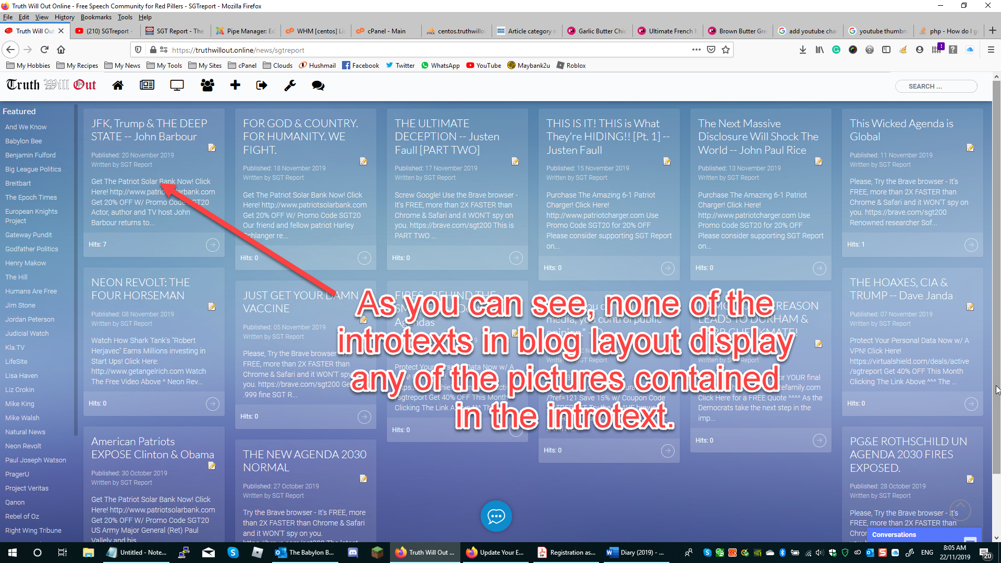Image resolution: width=1001 pixels, height=563 pixels.
Task: Open the Benjamin Fulford featured link
Action: point(30,155)
